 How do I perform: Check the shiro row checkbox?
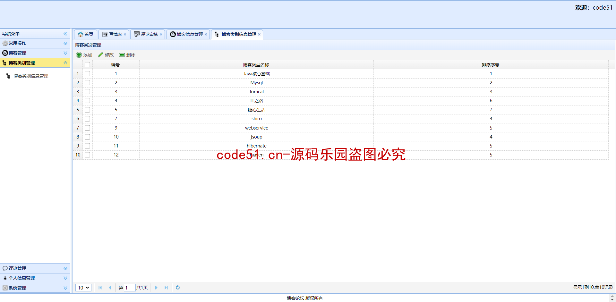click(x=87, y=119)
